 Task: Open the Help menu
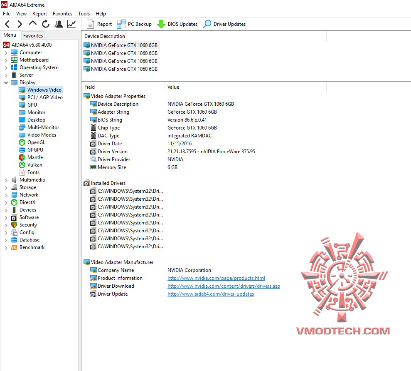[x=101, y=14]
